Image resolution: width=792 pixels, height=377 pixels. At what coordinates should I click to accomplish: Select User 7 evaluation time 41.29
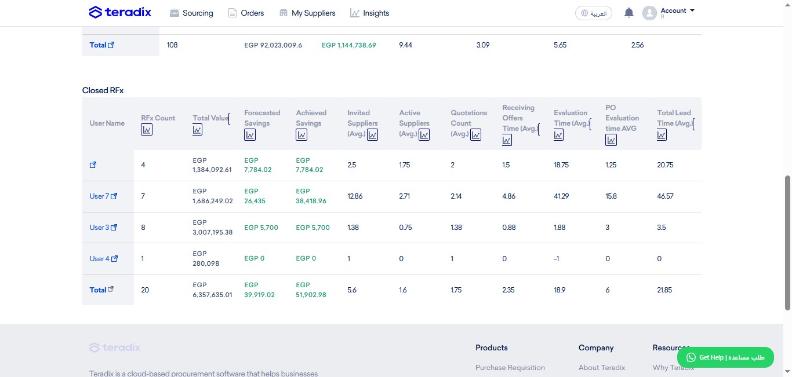(561, 196)
